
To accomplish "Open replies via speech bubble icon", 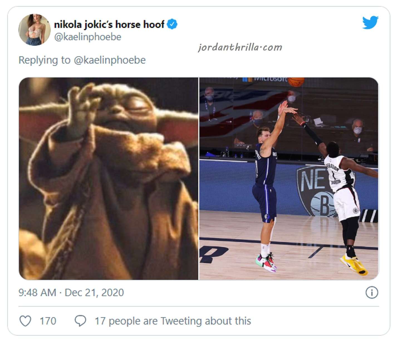I will (80, 321).
